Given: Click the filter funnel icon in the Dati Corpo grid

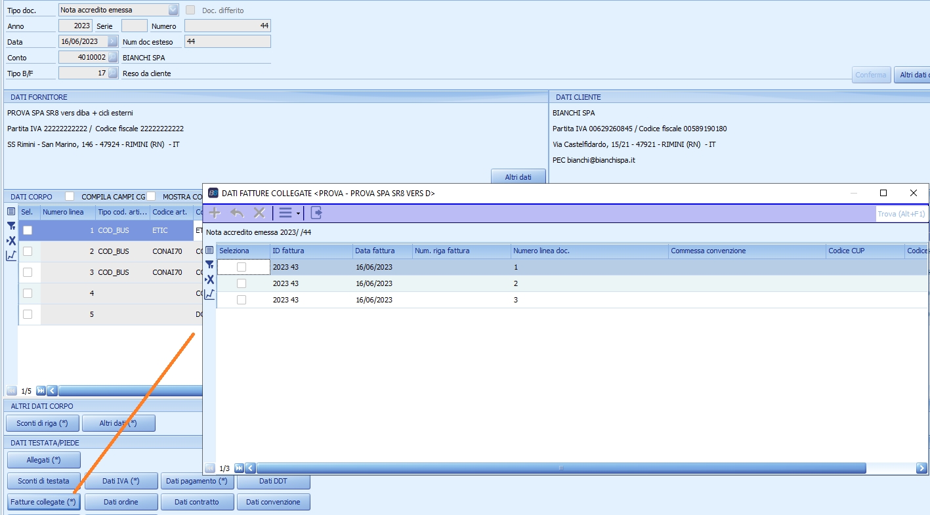Looking at the screenshot, I should (11, 226).
